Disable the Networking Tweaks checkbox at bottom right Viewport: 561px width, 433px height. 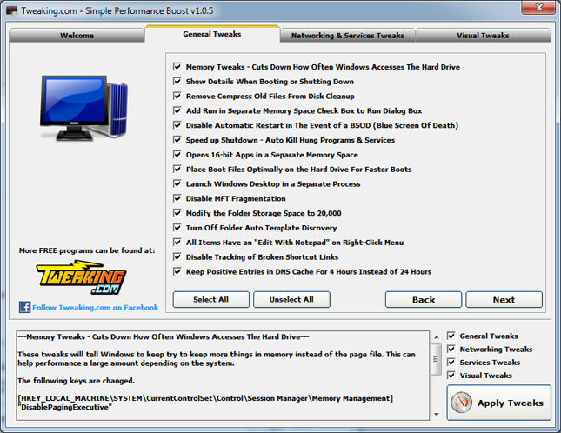coord(451,350)
